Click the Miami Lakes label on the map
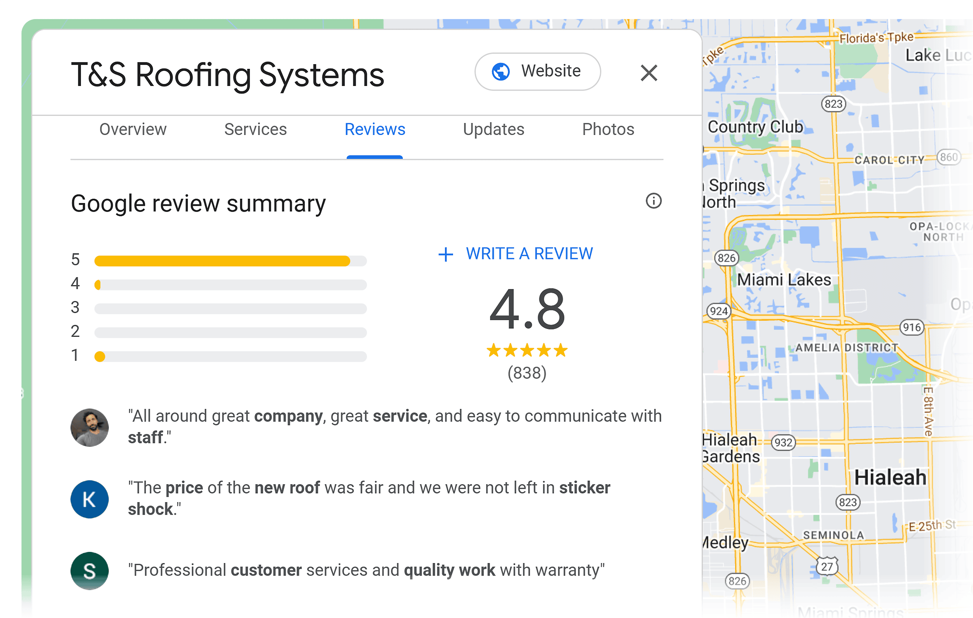Viewport: 973px width, 618px height. click(784, 279)
